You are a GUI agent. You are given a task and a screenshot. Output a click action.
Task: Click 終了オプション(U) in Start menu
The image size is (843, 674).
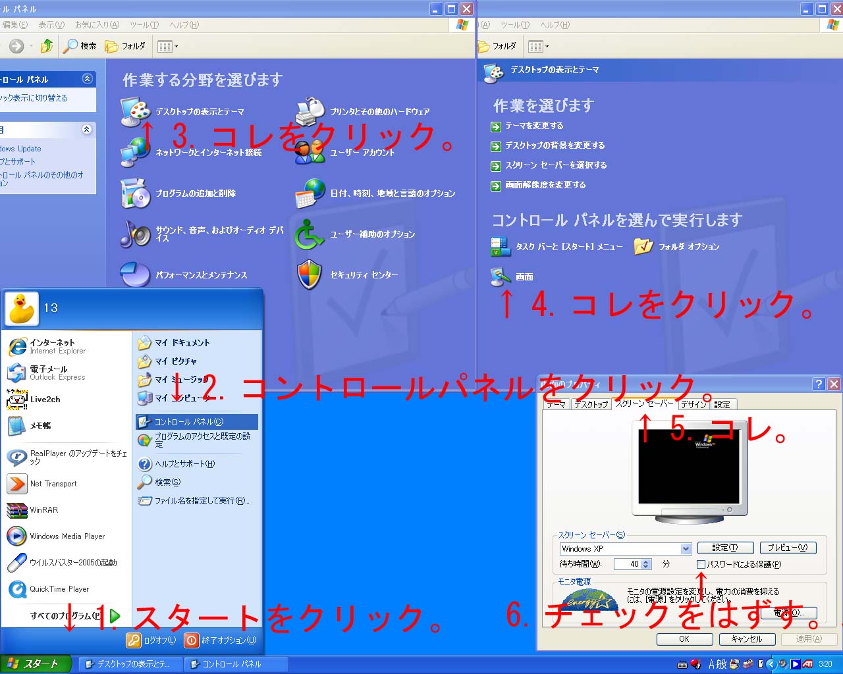220,640
